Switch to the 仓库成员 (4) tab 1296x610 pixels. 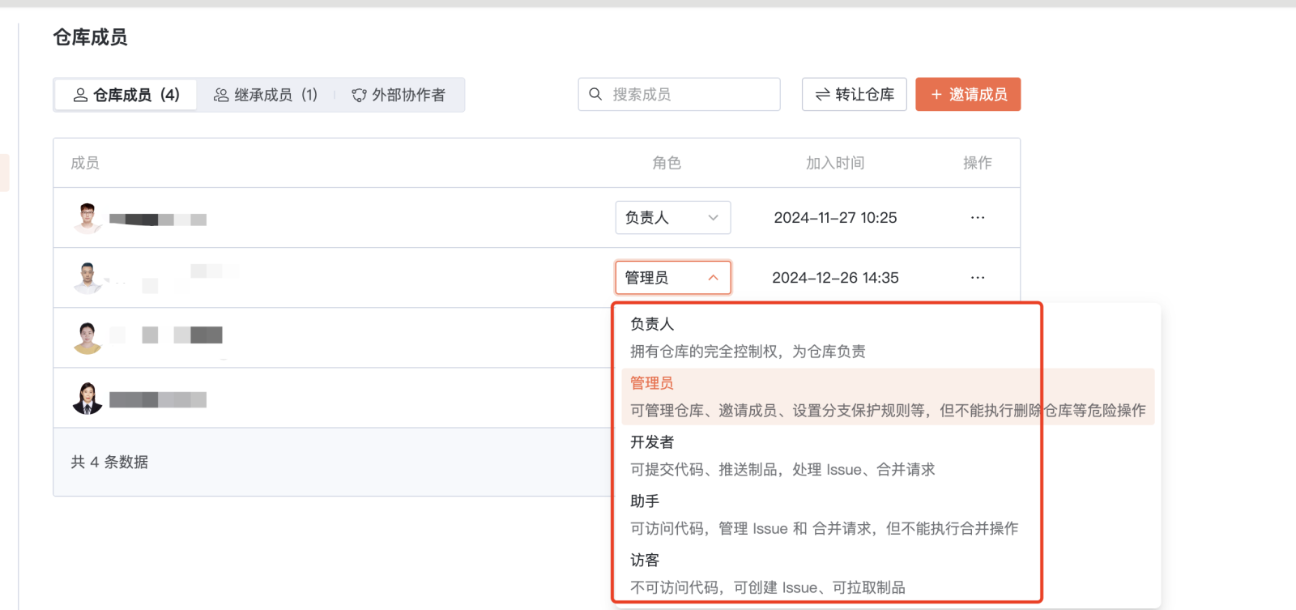(x=126, y=95)
